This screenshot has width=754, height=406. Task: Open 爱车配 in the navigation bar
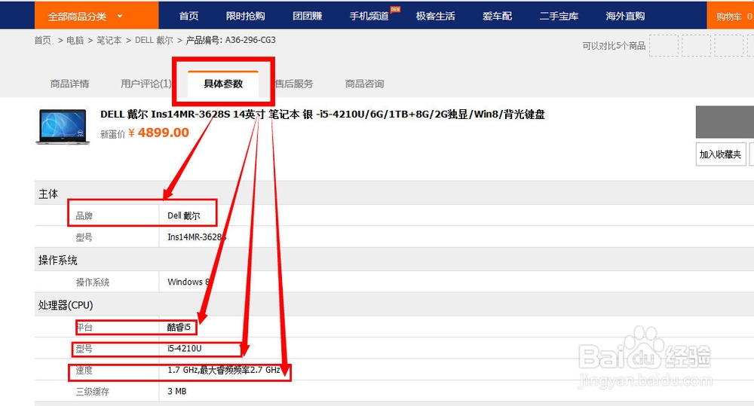click(x=497, y=17)
